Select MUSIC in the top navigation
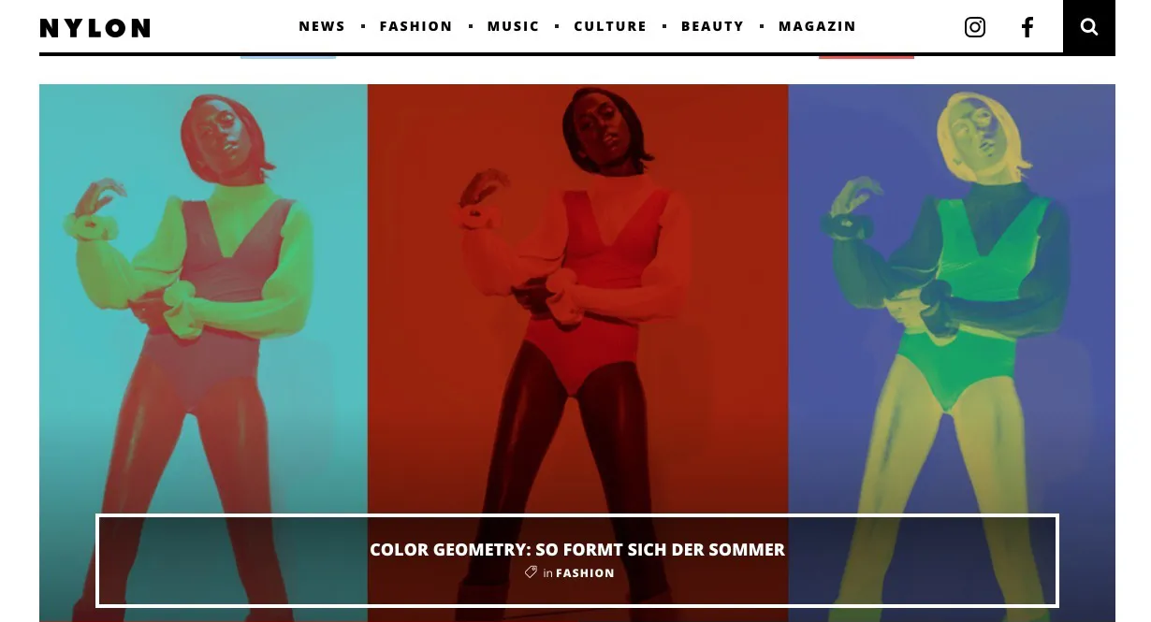Image resolution: width=1151 pixels, height=622 pixels. (514, 26)
